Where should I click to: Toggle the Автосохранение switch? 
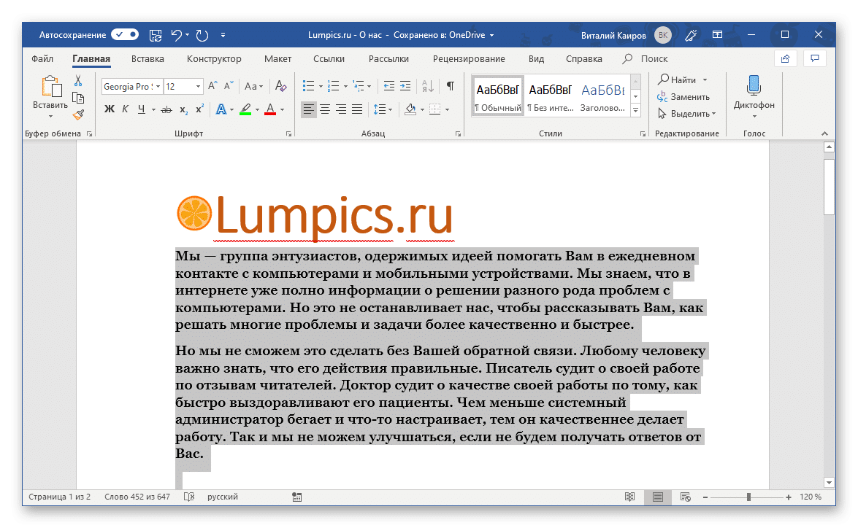(x=125, y=34)
